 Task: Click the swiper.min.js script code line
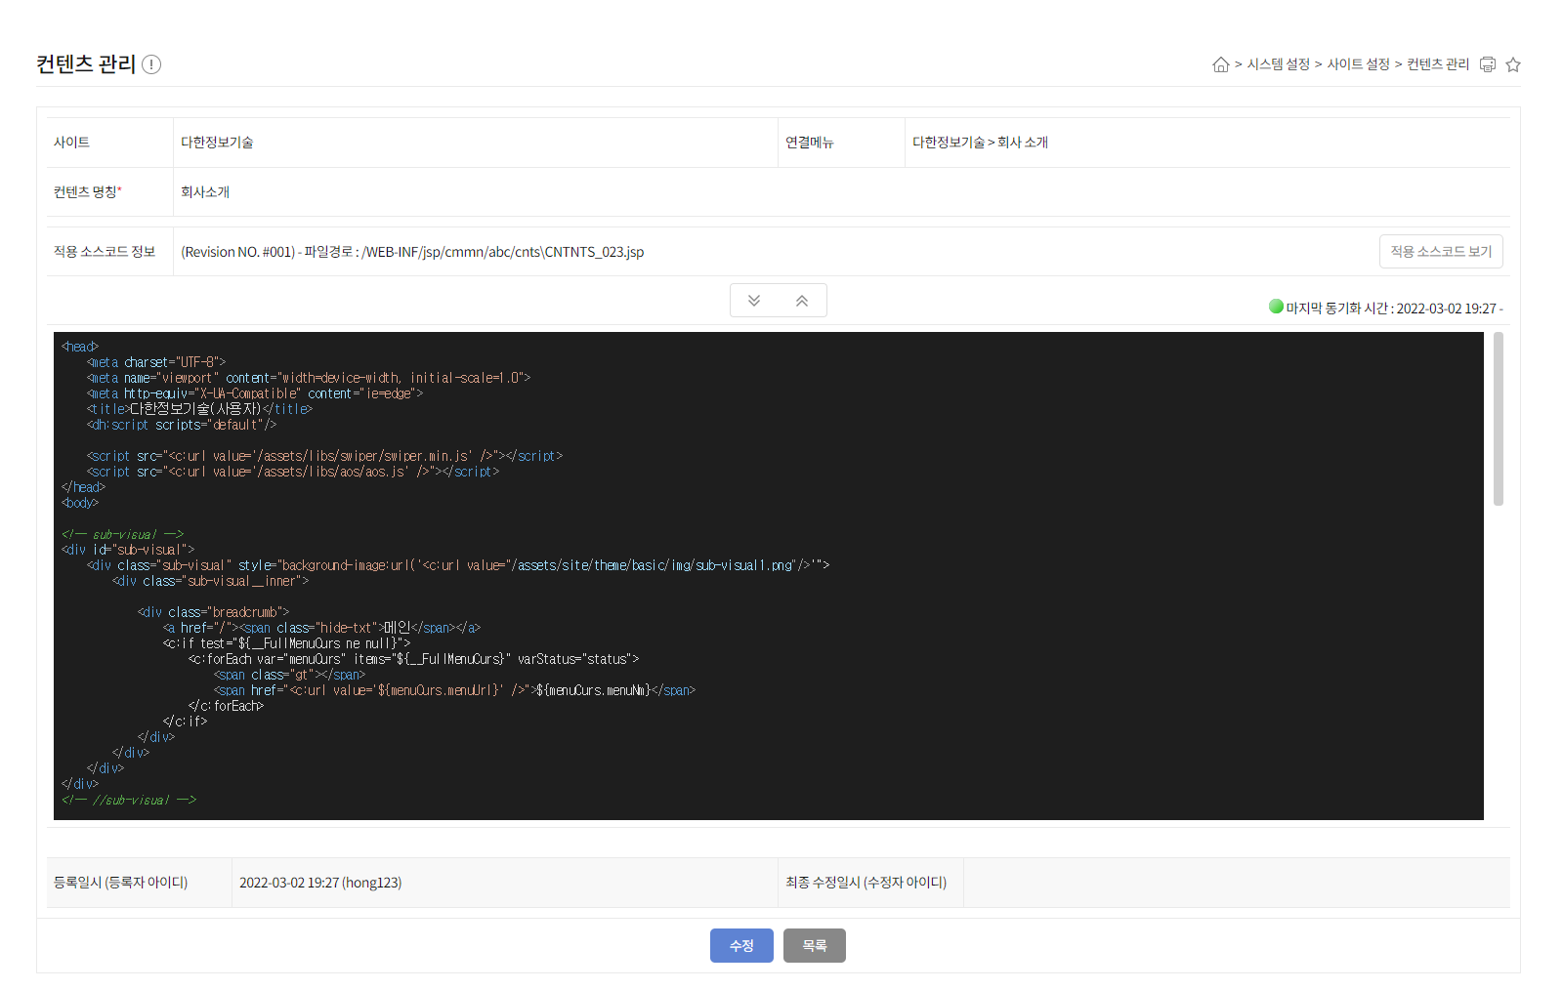[324, 456]
